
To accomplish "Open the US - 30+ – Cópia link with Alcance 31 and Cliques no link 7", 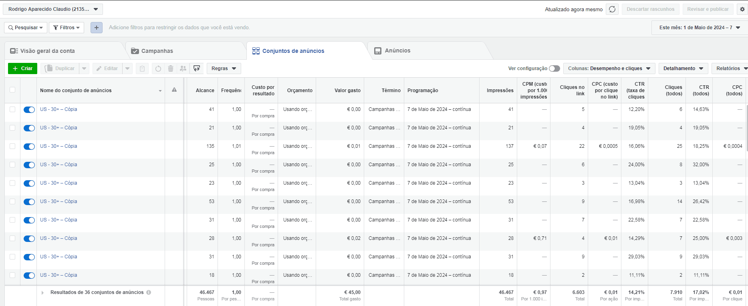I will pos(58,220).
